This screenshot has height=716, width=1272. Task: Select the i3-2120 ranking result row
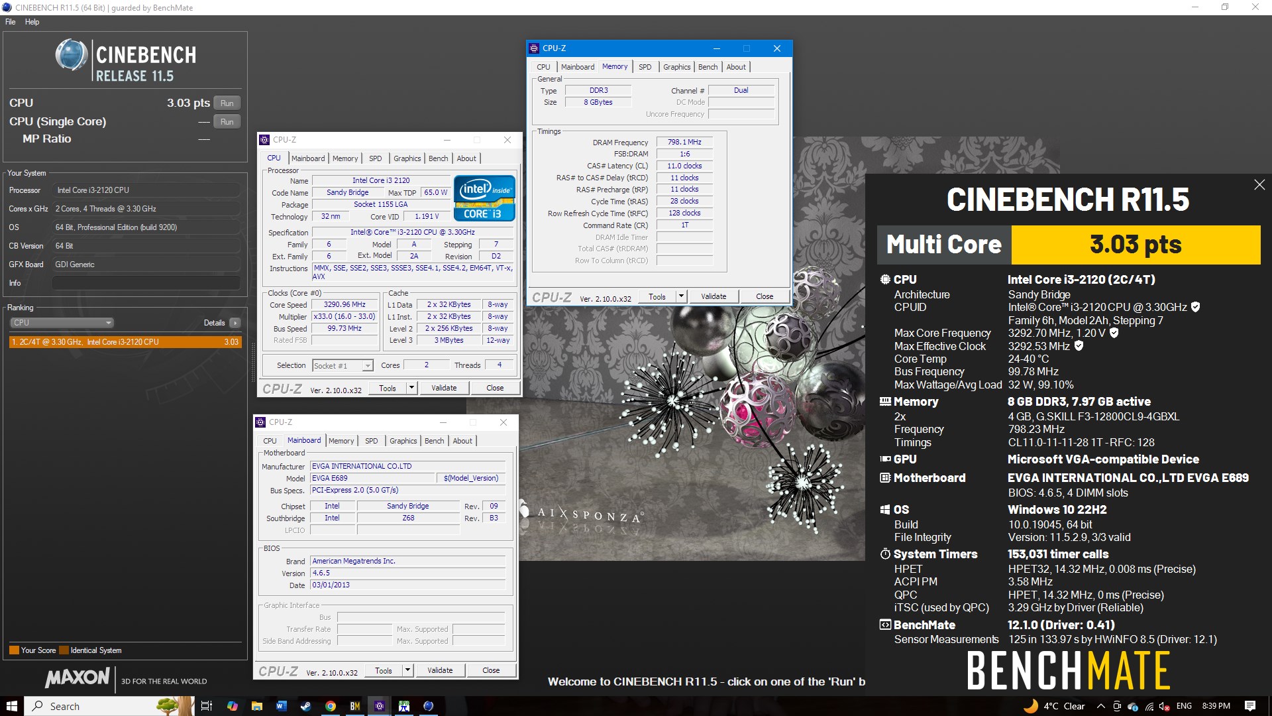125,342
